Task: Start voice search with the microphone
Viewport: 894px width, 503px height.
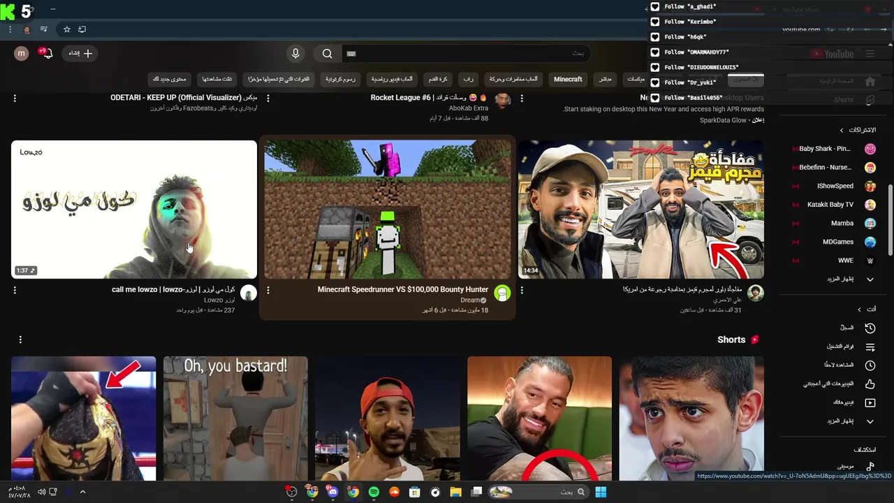Action: tap(295, 53)
